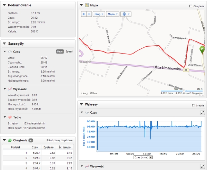This screenshot has width=207, height=170.
Task: Open the map layers stack icon menu
Action: 126,14
